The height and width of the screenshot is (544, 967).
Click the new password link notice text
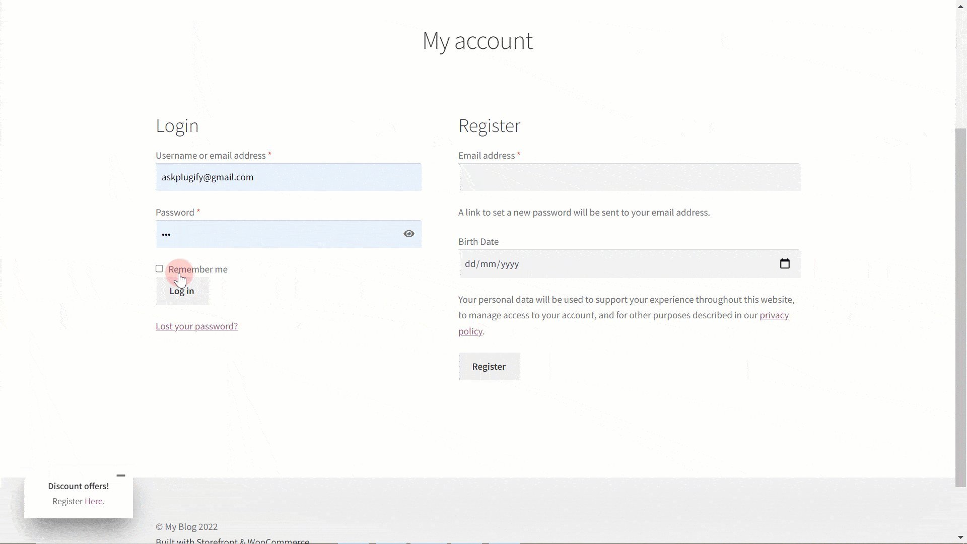[x=584, y=213]
